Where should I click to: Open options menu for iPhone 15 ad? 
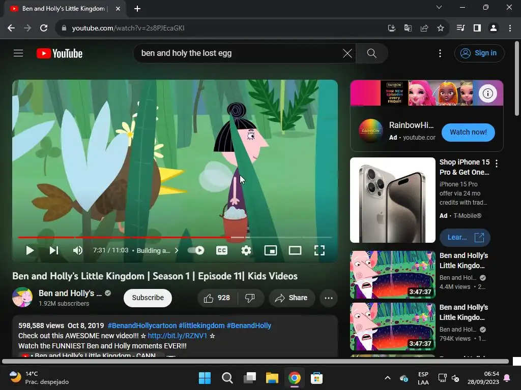[497, 163]
